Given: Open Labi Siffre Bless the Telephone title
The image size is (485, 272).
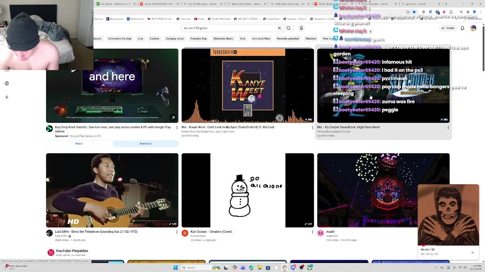Looking at the screenshot, I should click(x=96, y=232).
